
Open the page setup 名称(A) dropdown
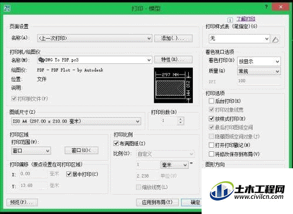[94, 38]
